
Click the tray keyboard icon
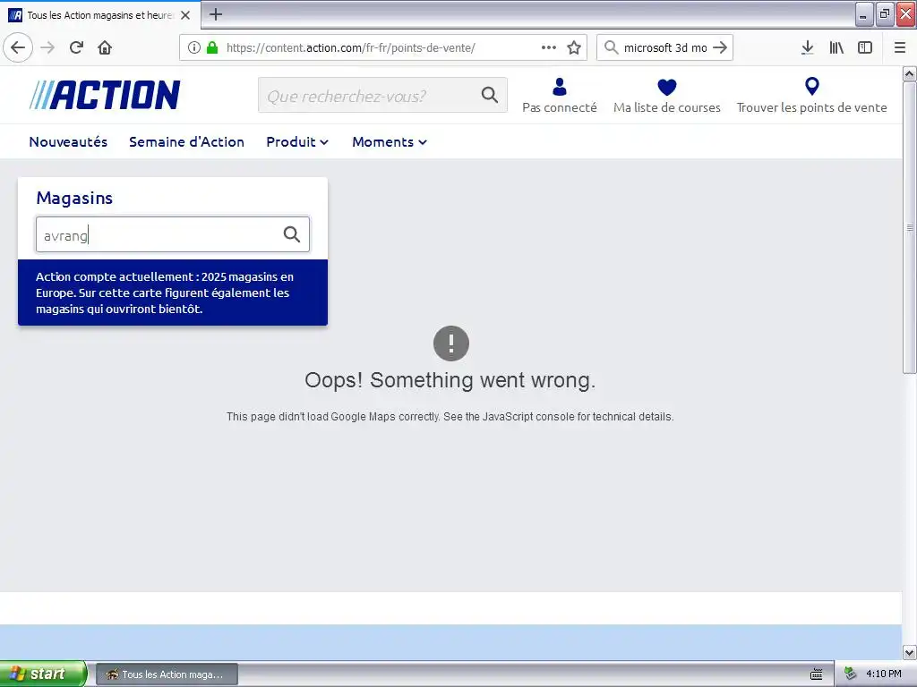pyautogui.click(x=817, y=674)
